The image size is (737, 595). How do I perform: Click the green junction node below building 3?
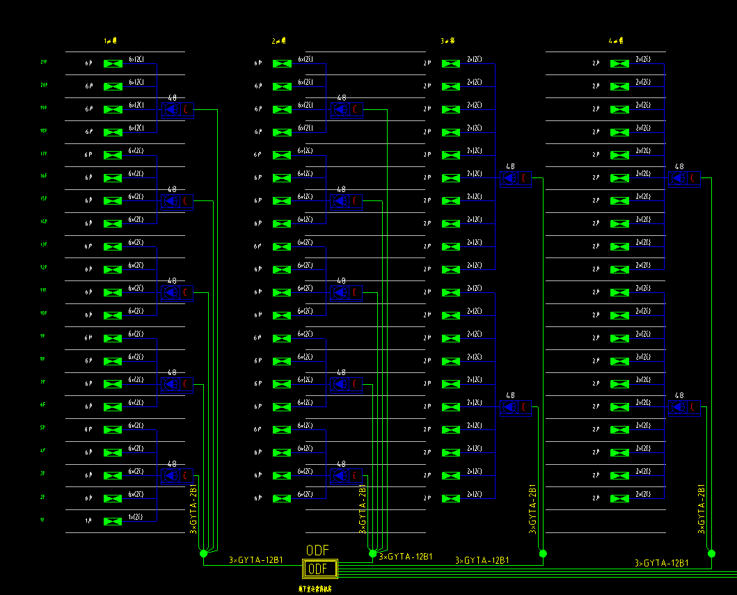coord(543,553)
